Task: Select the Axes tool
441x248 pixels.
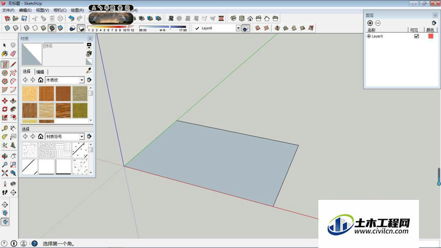Action: click(x=5, y=145)
